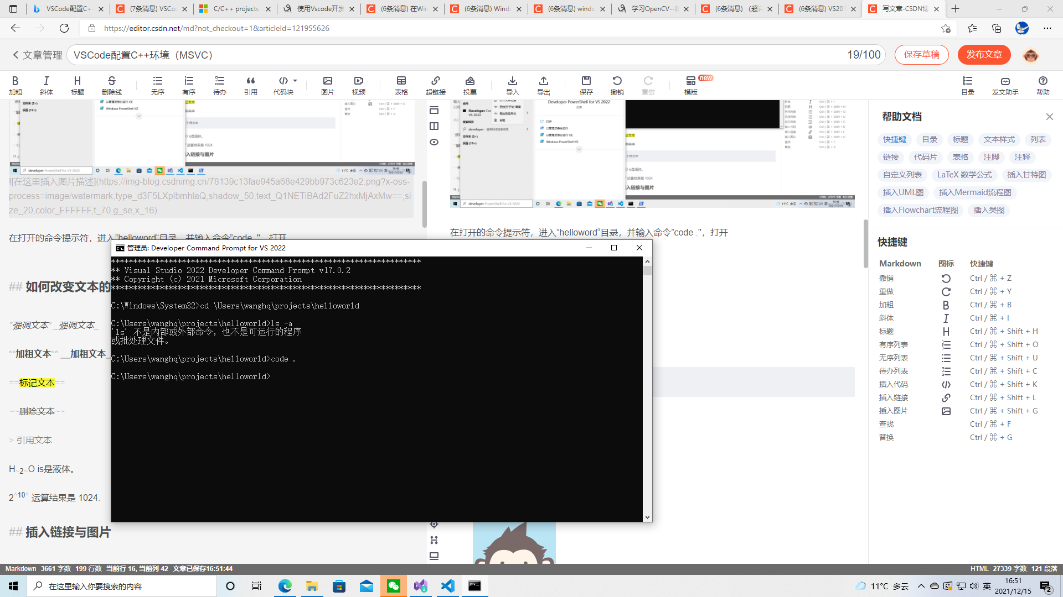
Task: Toggle preview eye icon between panes
Action: (x=434, y=142)
